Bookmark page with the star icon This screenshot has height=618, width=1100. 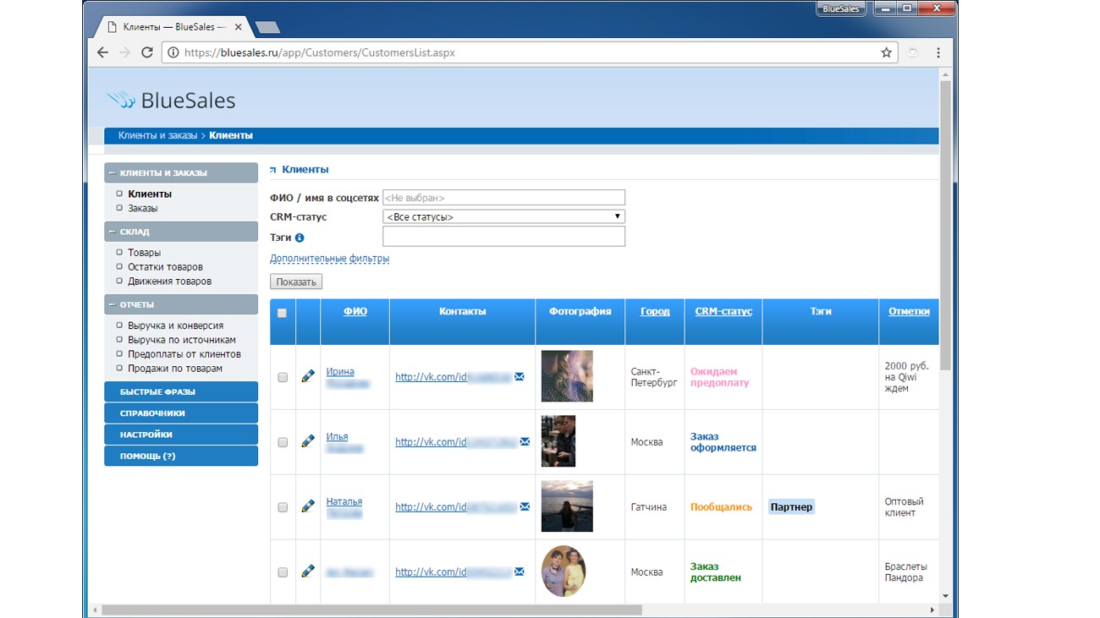point(886,52)
